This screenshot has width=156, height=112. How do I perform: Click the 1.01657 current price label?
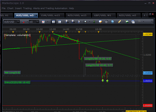pos(148,73)
